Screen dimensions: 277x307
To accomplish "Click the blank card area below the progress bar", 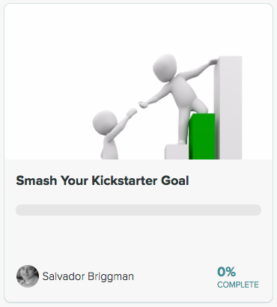I will pyautogui.click(x=138, y=240).
